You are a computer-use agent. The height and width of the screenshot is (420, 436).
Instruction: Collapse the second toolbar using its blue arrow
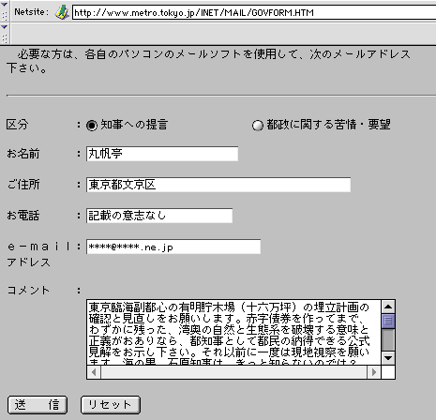pyautogui.click(x=5, y=27)
